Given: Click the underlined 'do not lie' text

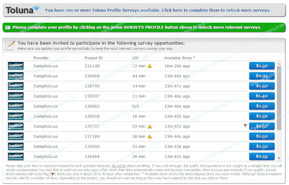Looking at the screenshot, I should [x=119, y=166].
